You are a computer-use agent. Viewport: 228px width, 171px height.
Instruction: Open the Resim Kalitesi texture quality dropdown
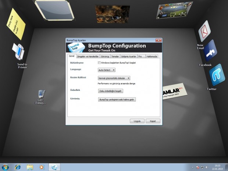(x=114, y=78)
